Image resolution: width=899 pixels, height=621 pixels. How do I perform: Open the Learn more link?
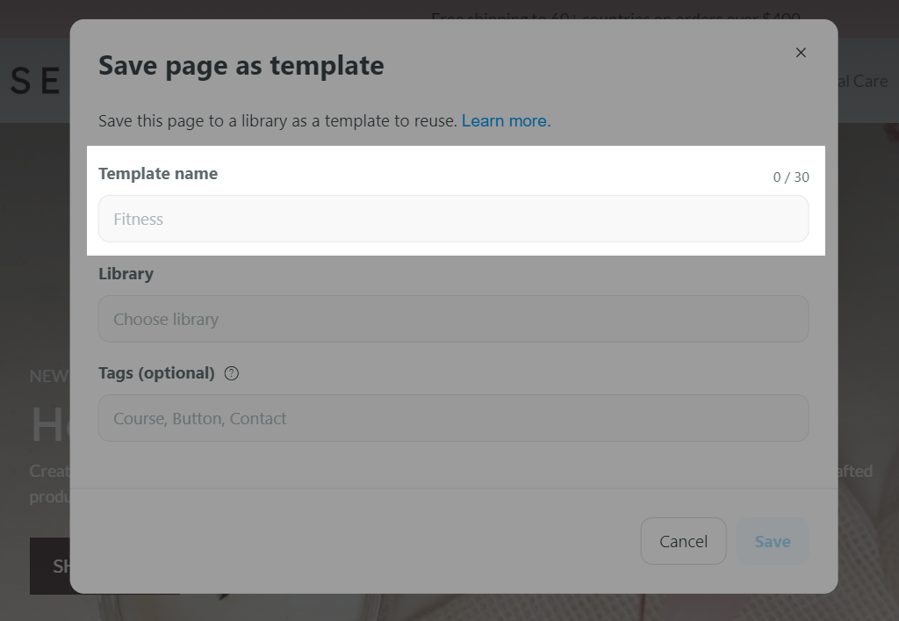tap(506, 121)
